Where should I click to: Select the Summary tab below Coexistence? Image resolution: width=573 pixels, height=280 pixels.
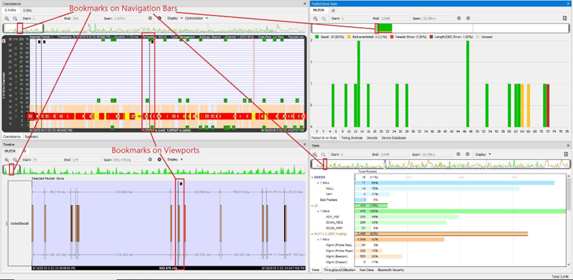[31, 137]
